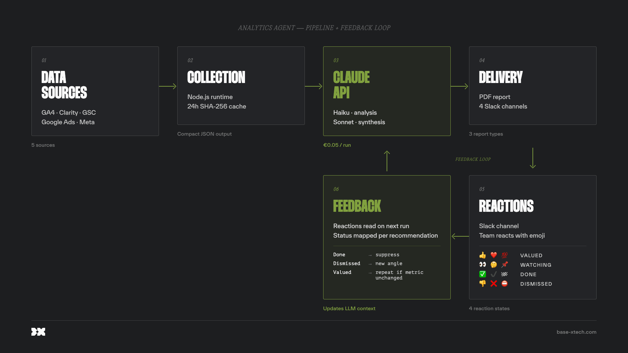Viewport: 628px width, 353px height.
Task: Select the Feedback card heading
Action: click(357, 206)
